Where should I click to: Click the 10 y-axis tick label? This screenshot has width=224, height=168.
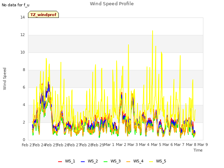coord(22,52)
